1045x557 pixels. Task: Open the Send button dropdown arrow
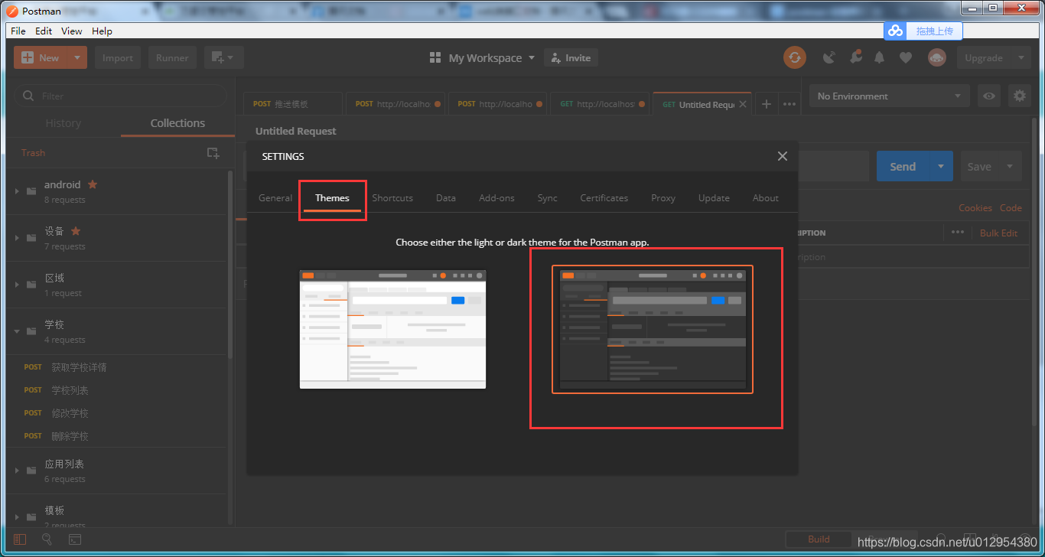941,166
